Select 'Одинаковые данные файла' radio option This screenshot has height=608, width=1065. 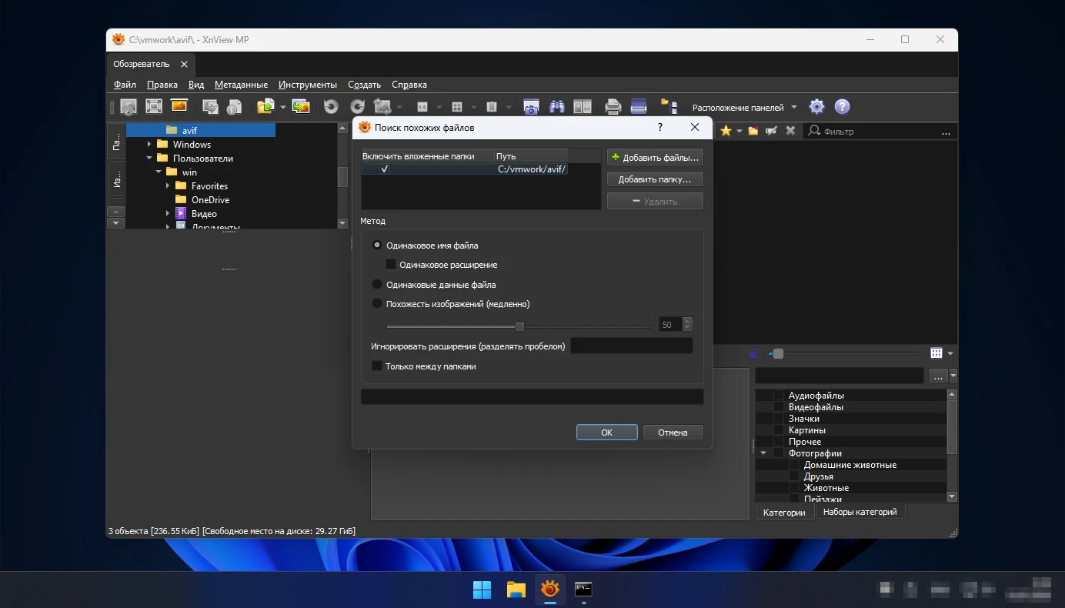point(377,285)
